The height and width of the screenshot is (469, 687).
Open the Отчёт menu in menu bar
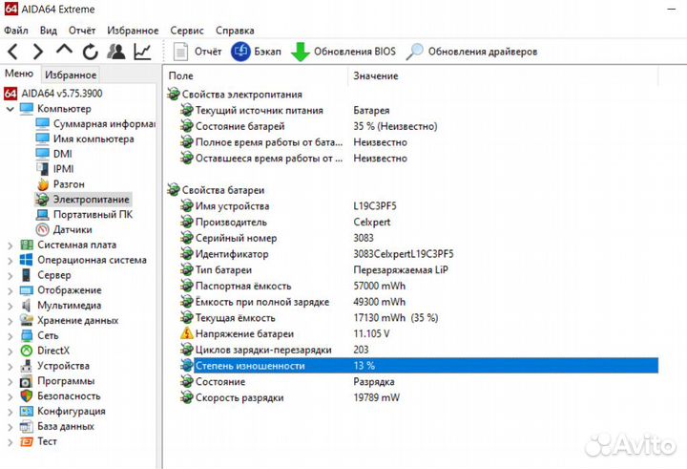tap(82, 31)
